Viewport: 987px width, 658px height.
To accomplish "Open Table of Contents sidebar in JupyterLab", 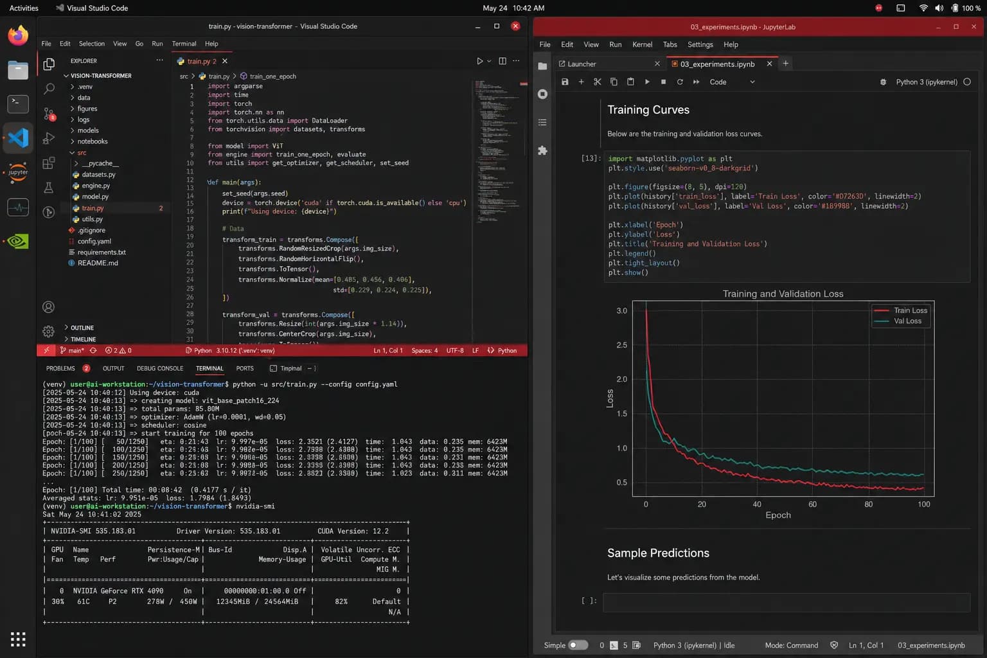I will click(542, 122).
